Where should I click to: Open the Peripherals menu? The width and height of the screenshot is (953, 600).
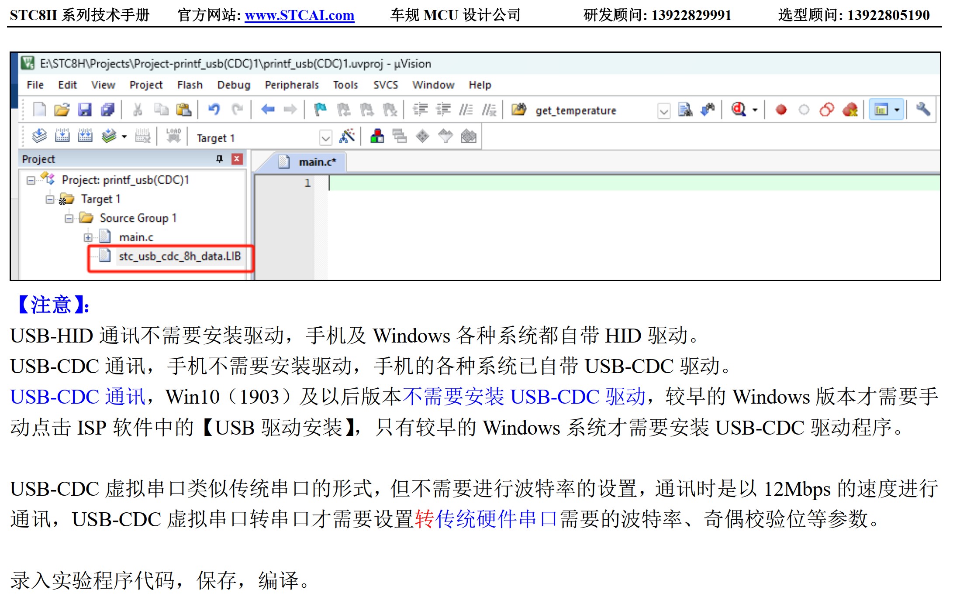[292, 85]
